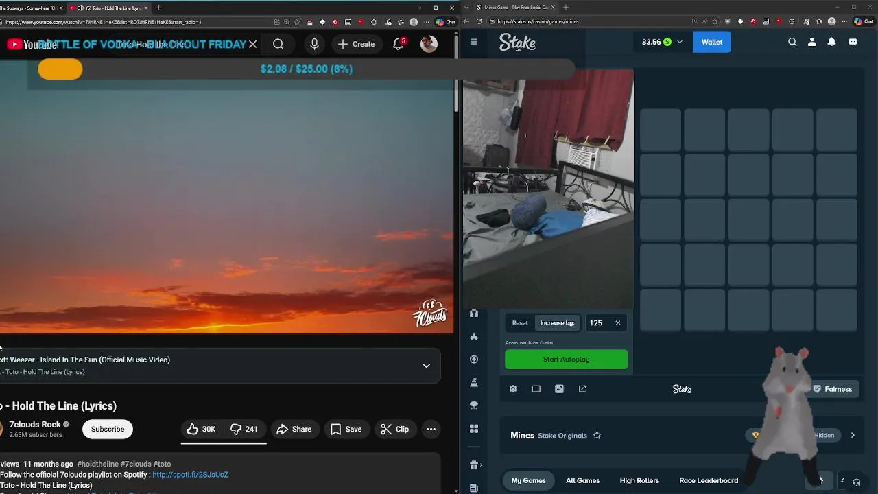Switch to Race Leaderboard tab

pyautogui.click(x=709, y=480)
